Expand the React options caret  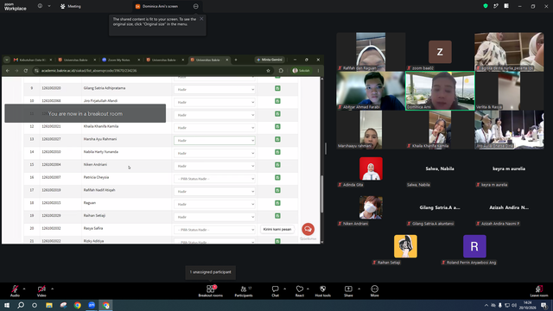click(308, 289)
